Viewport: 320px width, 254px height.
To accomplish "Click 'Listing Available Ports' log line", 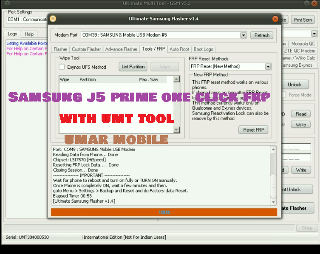I will point(27,43).
